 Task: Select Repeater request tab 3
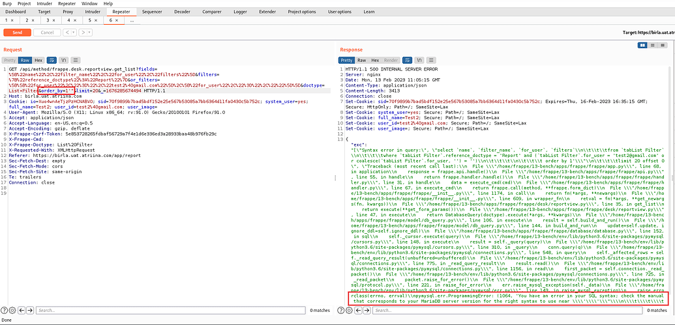(48, 20)
